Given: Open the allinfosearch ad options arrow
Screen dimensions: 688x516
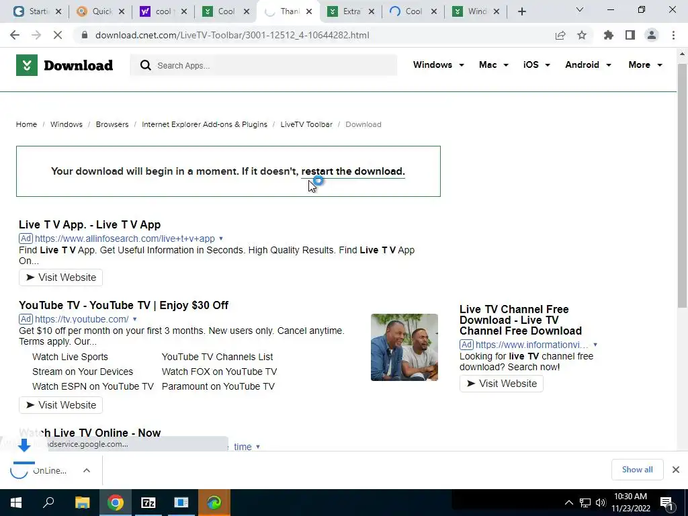Looking at the screenshot, I should coord(221,239).
